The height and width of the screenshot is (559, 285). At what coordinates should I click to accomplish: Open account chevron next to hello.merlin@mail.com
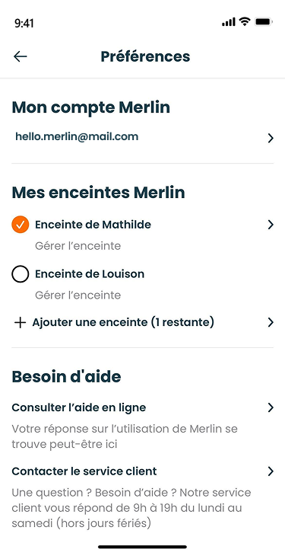click(x=271, y=139)
